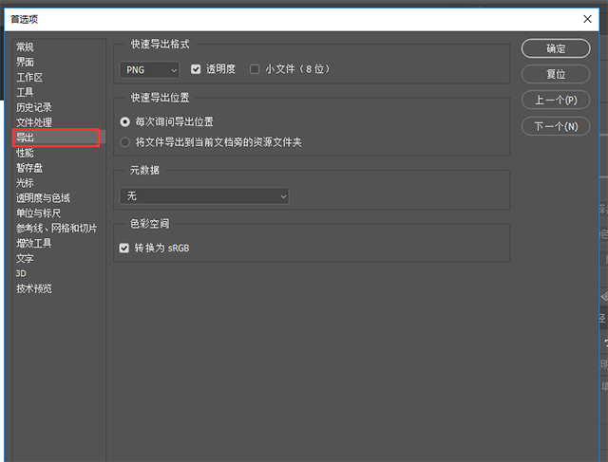The height and width of the screenshot is (462, 608).
Task: Open the 技术预览 preferences category
Action: pos(34,288)
